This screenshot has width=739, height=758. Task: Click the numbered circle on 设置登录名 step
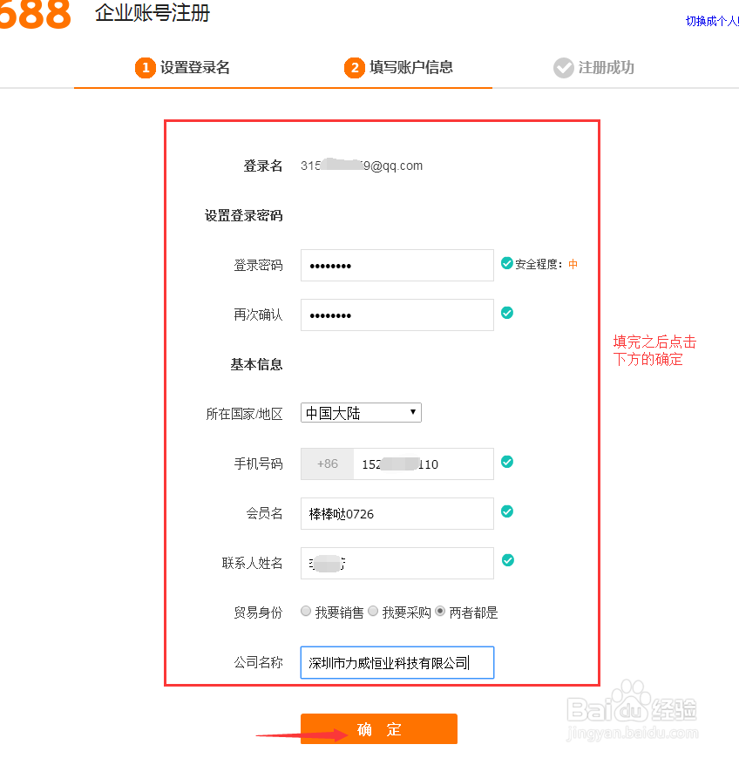pyautogui.click(x=146, y=68)
